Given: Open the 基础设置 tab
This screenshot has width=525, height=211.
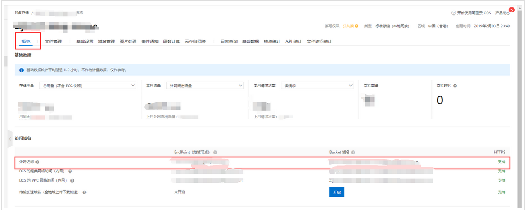Looking at the screenshot, I should (85, 42).
